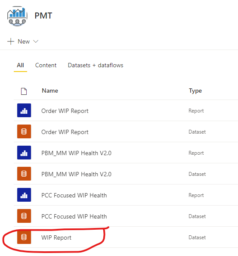Image resolution: width=238 pixels, height=256 pixels.
Task: Click the PCC Focused WIP Health report icon
Action: [24, 195]
